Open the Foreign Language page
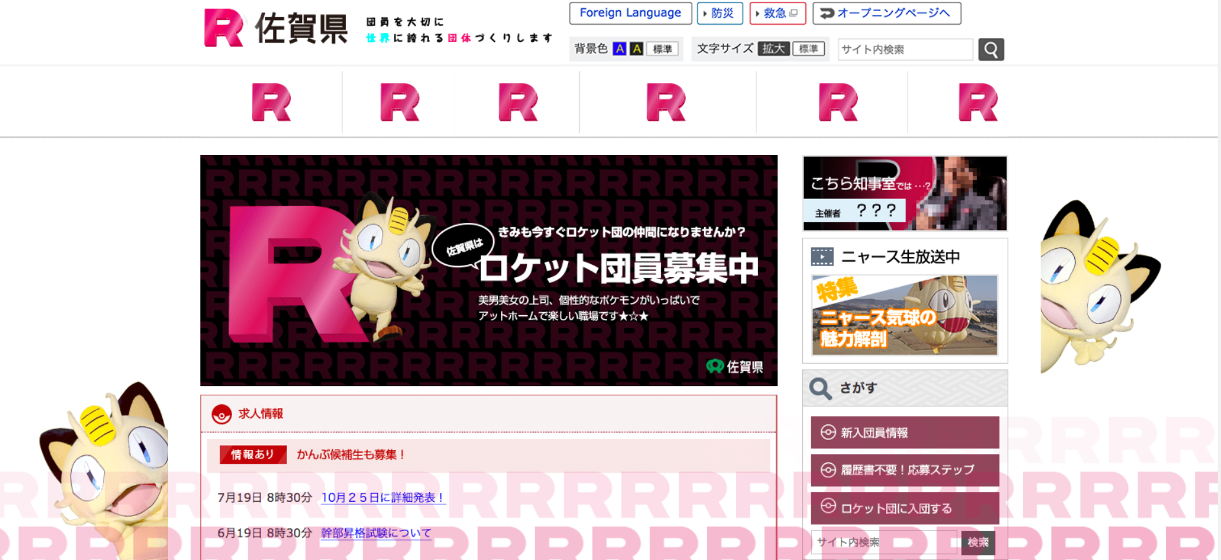This screenshot has width=1221, height=560. pos(630,13)
